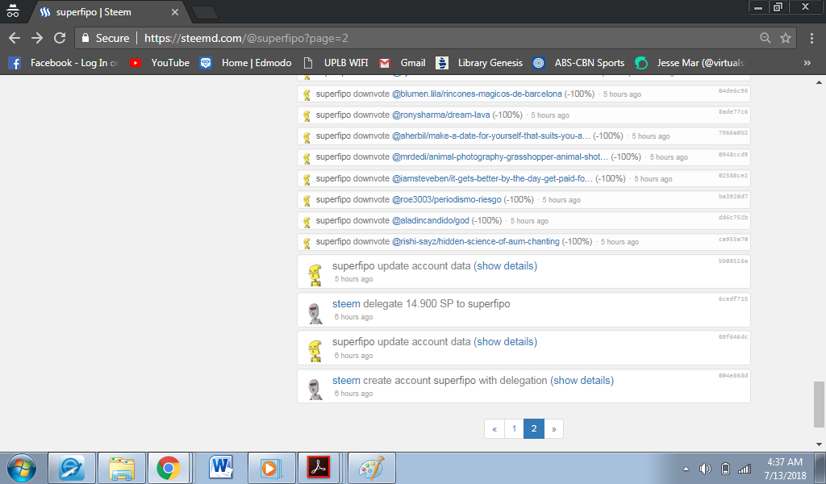
Task: Open @mrdedi/animal-photography-grasshopper link
Action: point(500,157)
